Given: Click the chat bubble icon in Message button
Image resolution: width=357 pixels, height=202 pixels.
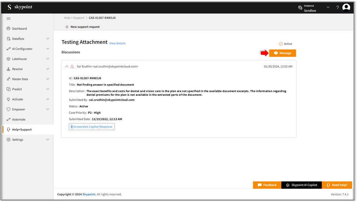Looking at the screenshot, I should tap(276, 53).
